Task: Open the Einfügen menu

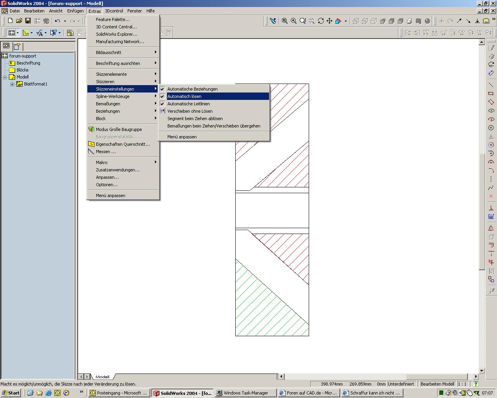Action: tap(75, 11)
